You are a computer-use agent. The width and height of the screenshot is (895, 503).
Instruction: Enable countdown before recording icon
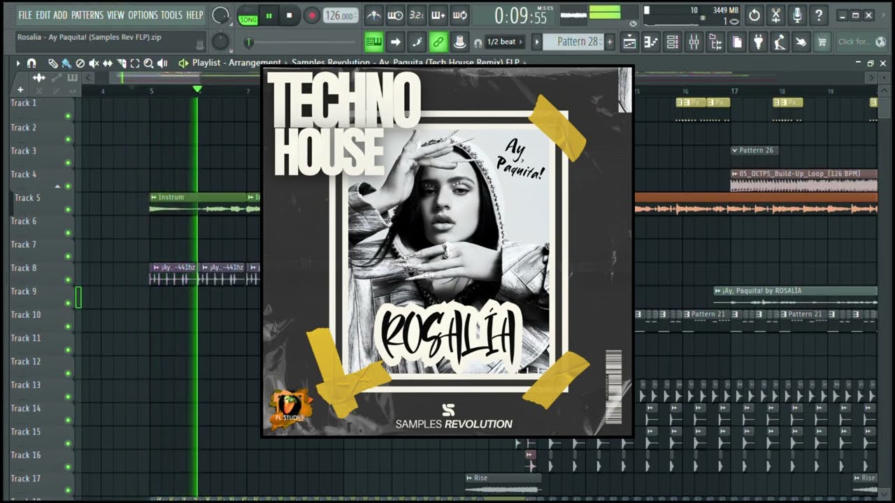[417, 15]
